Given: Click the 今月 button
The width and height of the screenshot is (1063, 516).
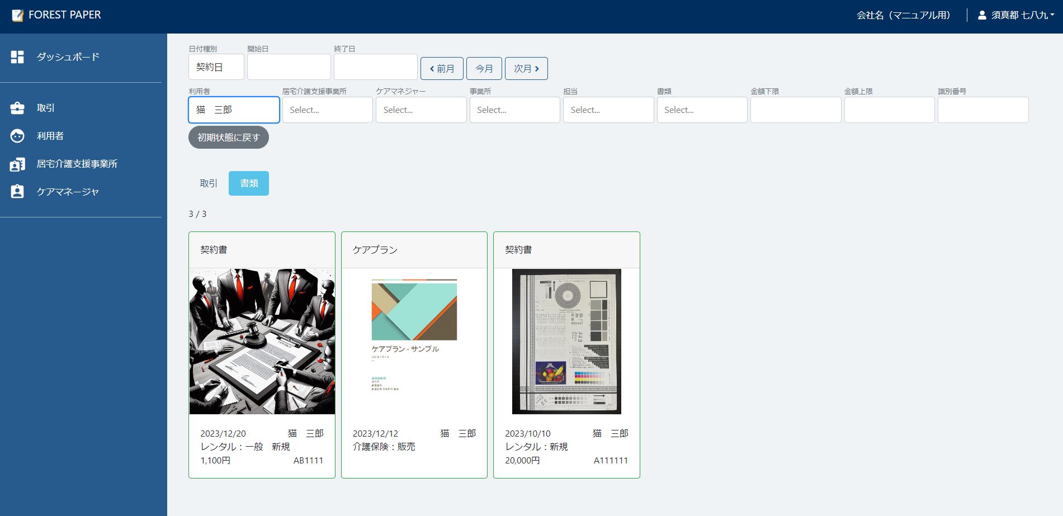Looking at the screenshot, I should [x=484, y=68].
